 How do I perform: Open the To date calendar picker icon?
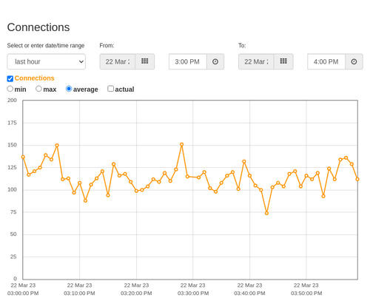[x=283, y=61]
